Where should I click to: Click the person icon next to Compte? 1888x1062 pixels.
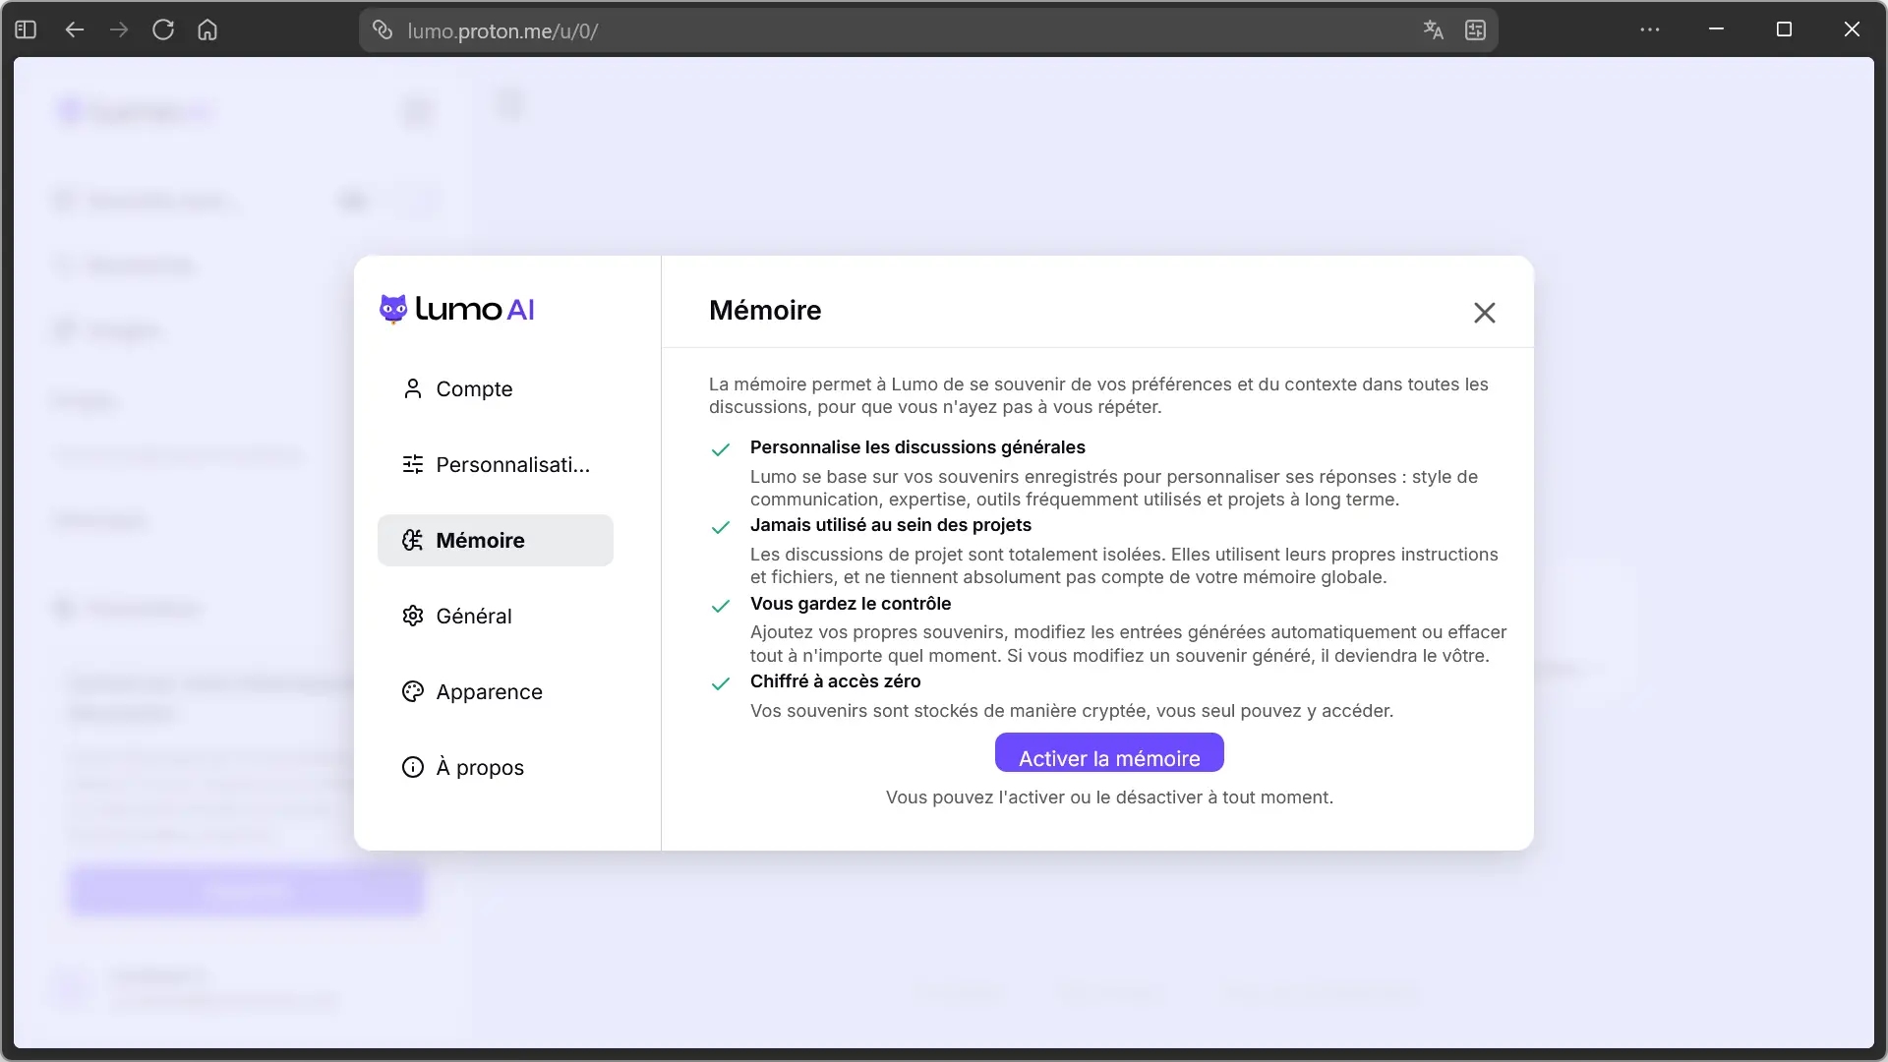413,388
